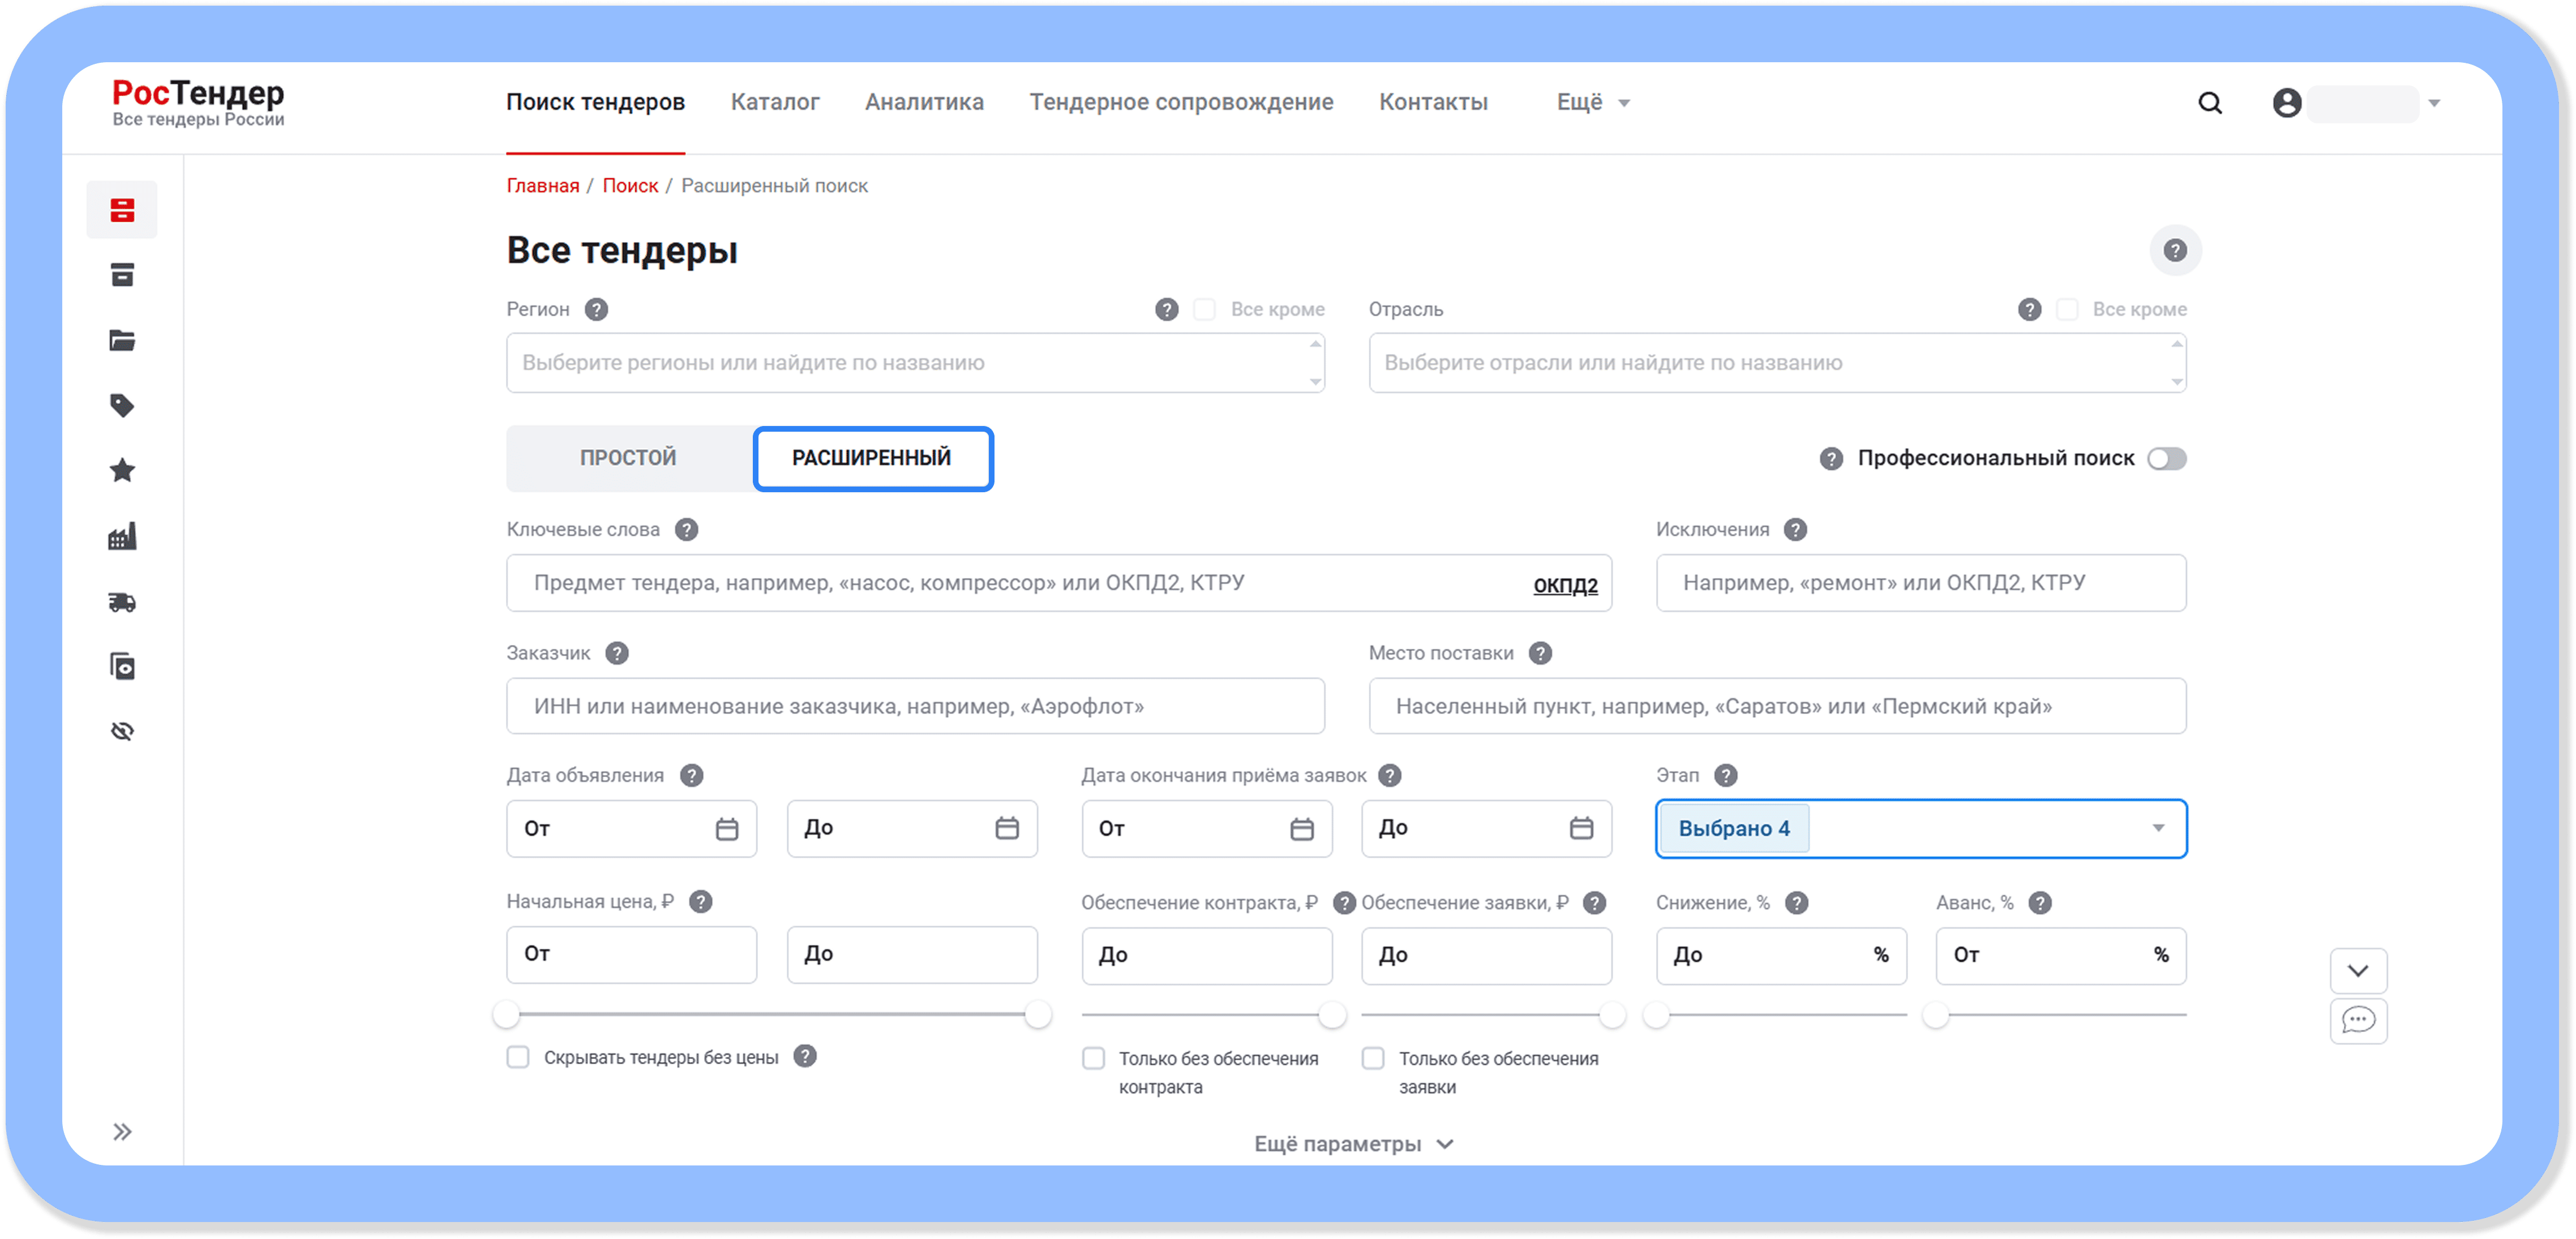Check Скрывать тендеры без цены checkbox
Image resolution: width=2576 pixels, height=1239 pixels.
coord(518,1057)
